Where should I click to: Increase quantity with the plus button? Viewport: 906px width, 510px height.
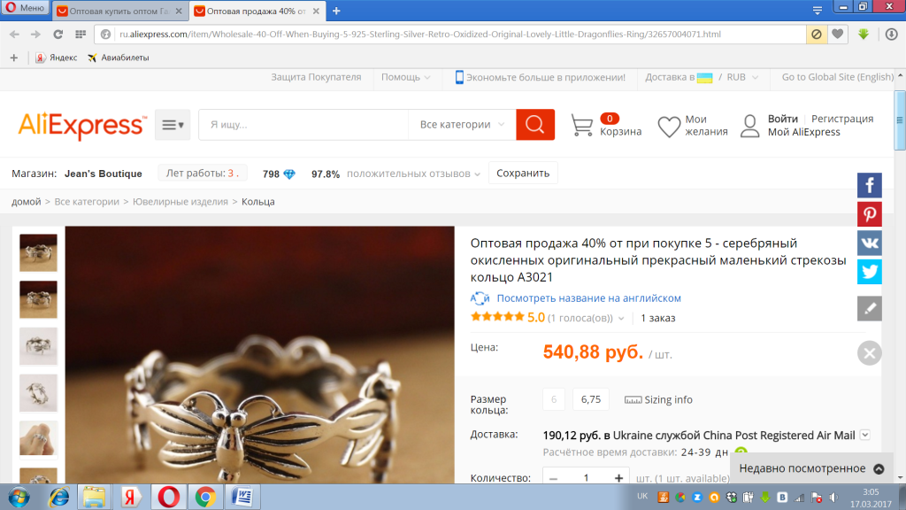(x=618, y=478)
